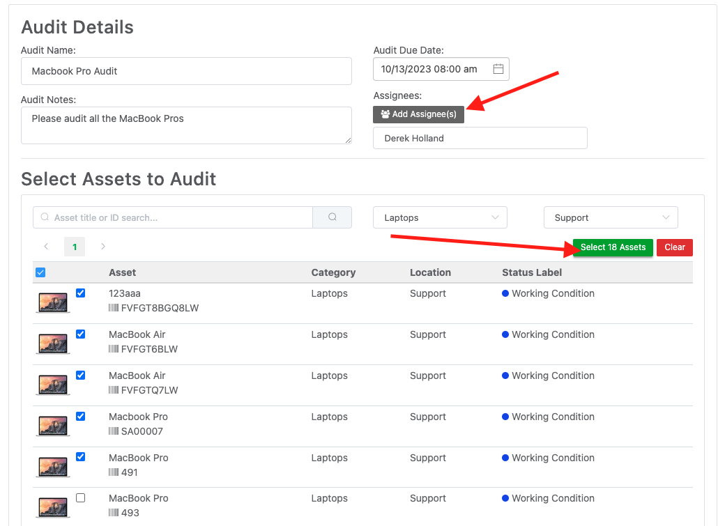
Task: Open the calendar icon in Audit Due Date
Action: tap(498, 68)
